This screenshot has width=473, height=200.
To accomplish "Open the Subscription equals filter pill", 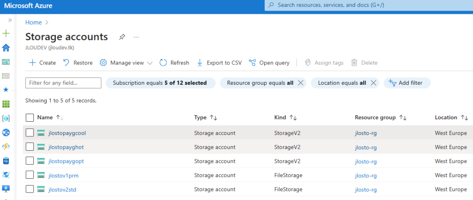I will [160, 83].
